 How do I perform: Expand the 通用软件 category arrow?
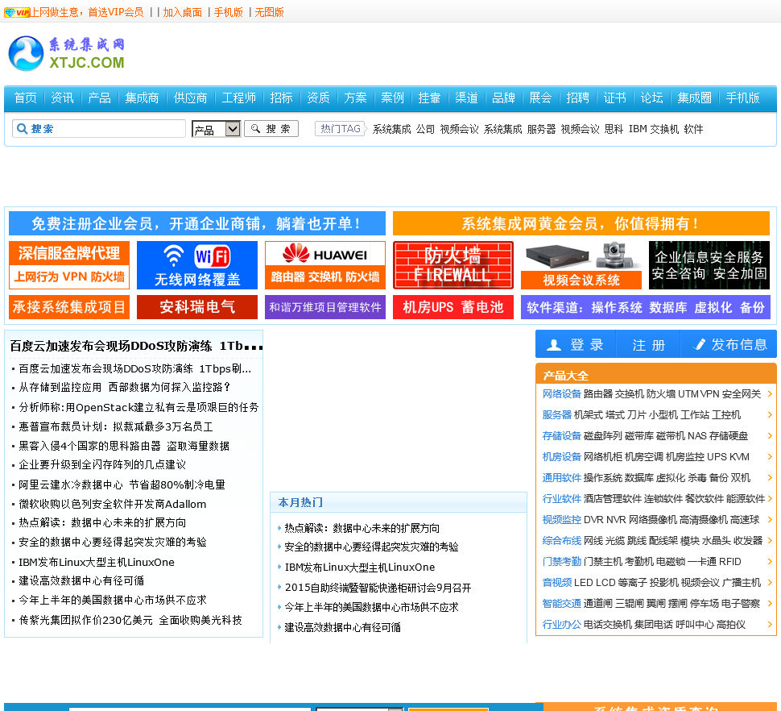point(770,478)
